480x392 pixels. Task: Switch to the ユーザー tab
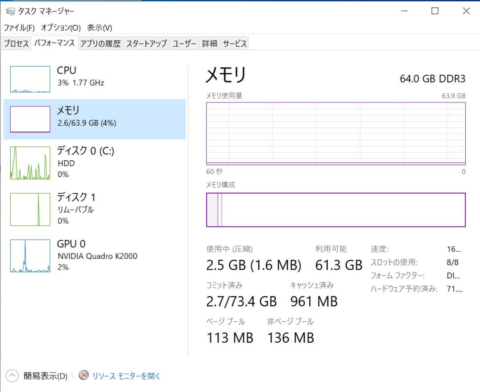point(184,43)
